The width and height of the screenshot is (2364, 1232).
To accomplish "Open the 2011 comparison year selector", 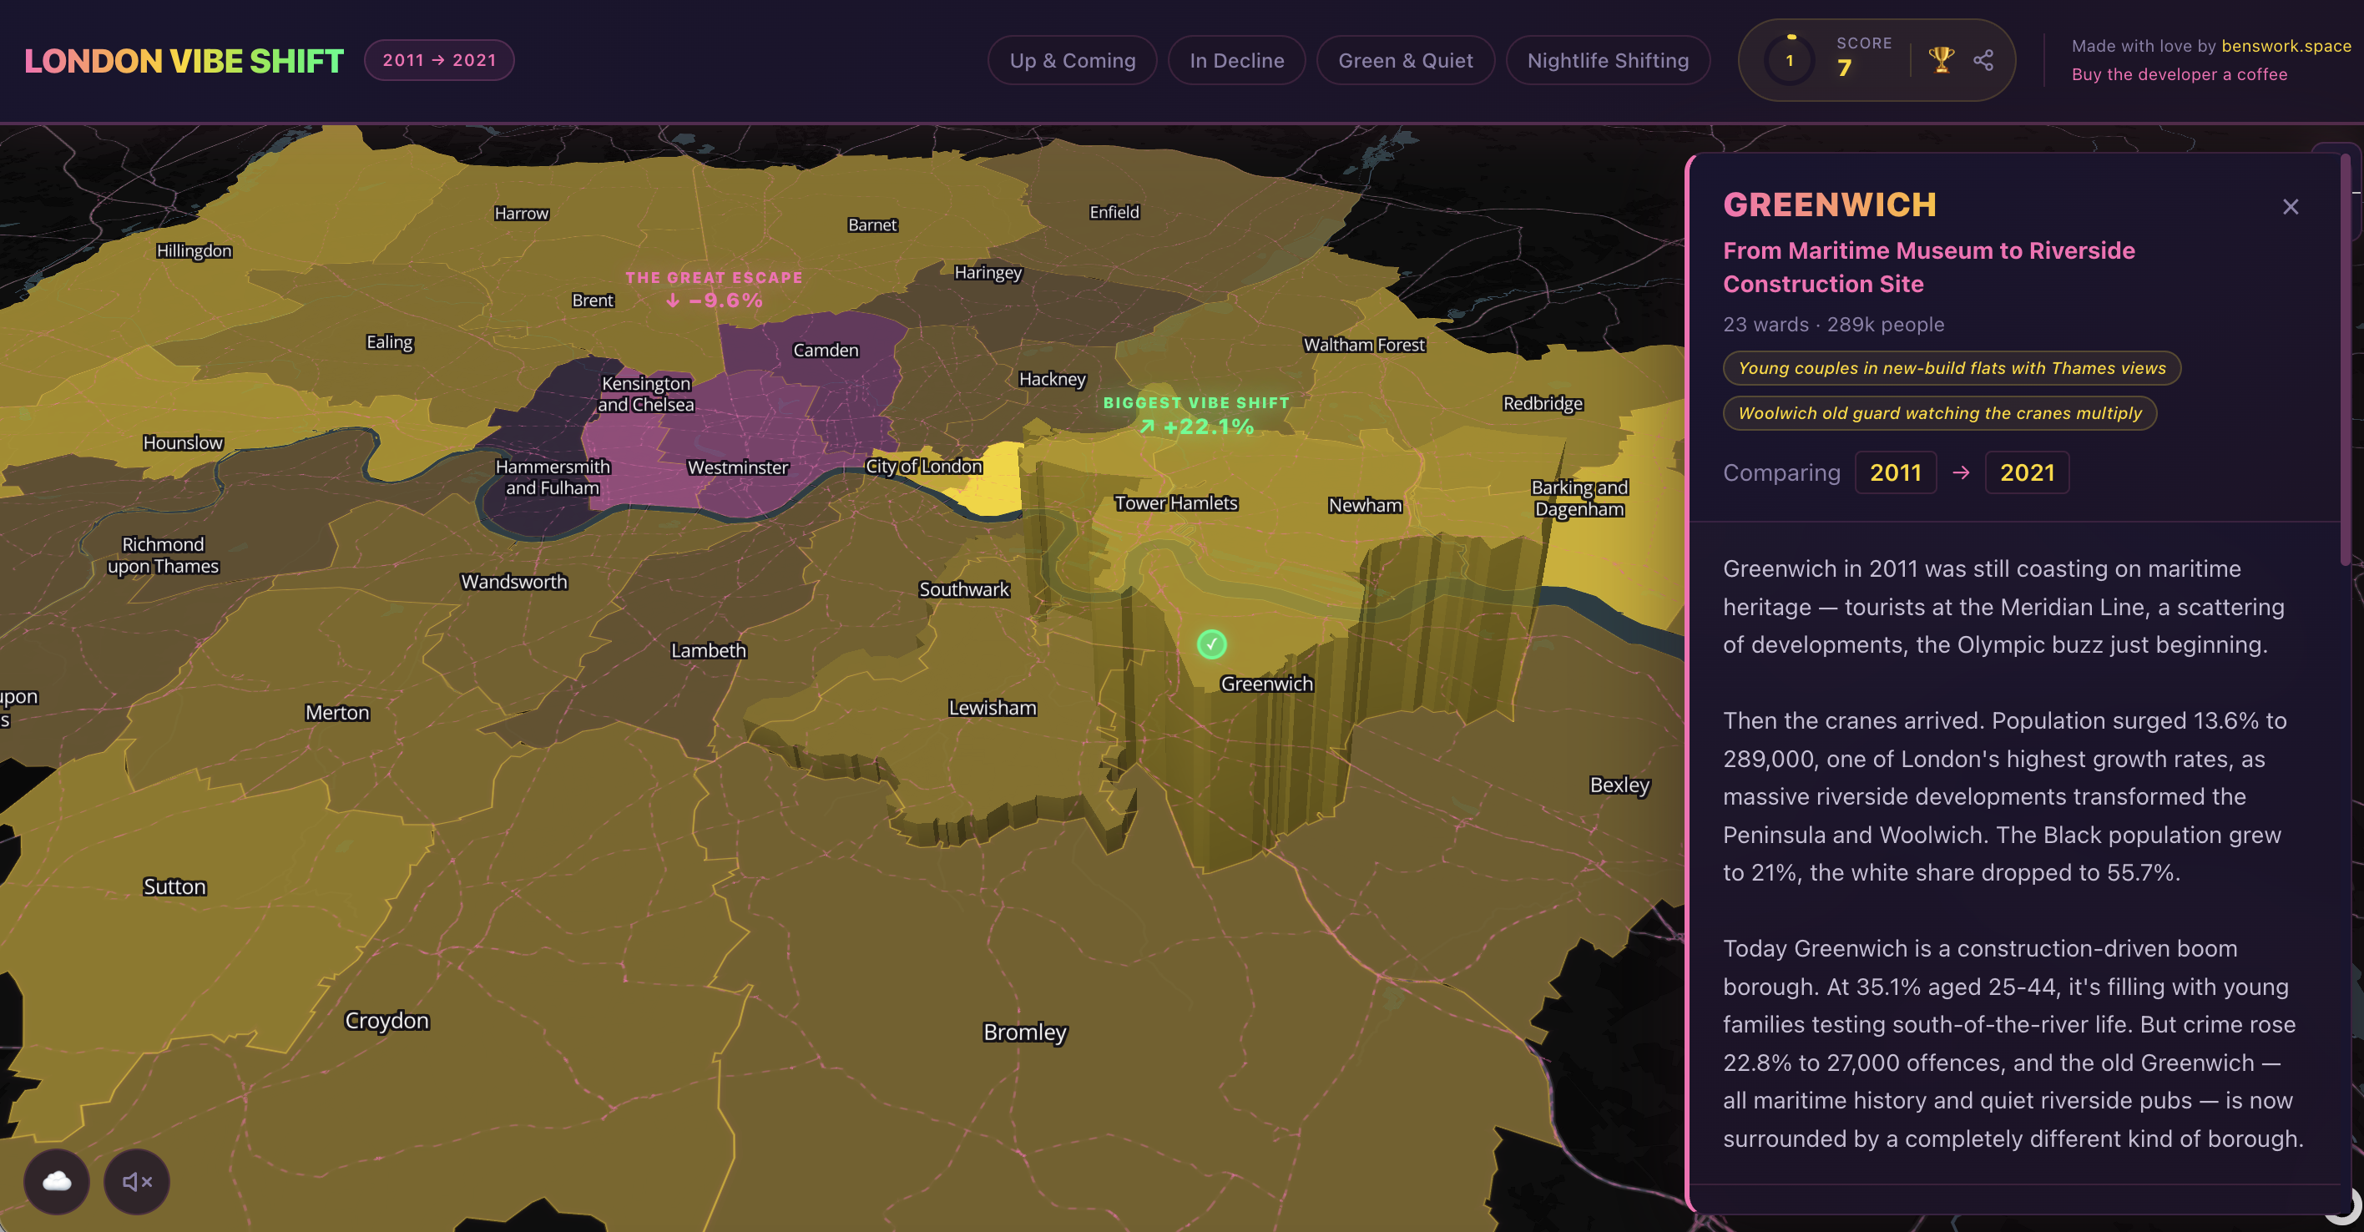I will (1895, 472).
